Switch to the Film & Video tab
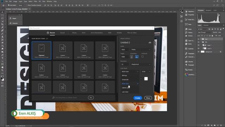This screenshot has height=127, width=225. [x=132, y=33]
